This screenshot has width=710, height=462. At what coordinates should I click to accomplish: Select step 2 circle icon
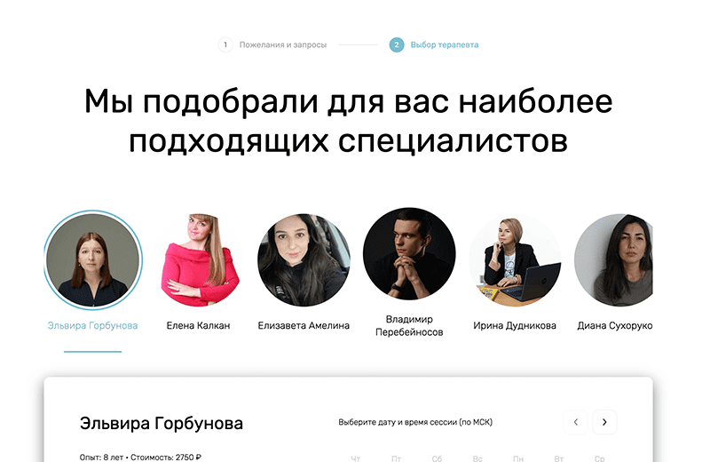click(x=397, y=45)
